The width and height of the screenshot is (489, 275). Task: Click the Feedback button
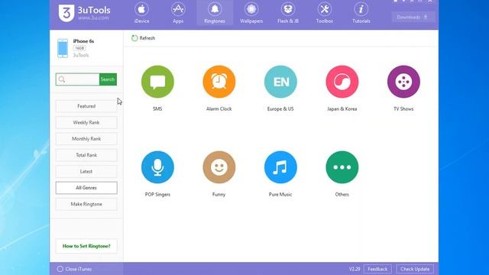pos(377,269)
